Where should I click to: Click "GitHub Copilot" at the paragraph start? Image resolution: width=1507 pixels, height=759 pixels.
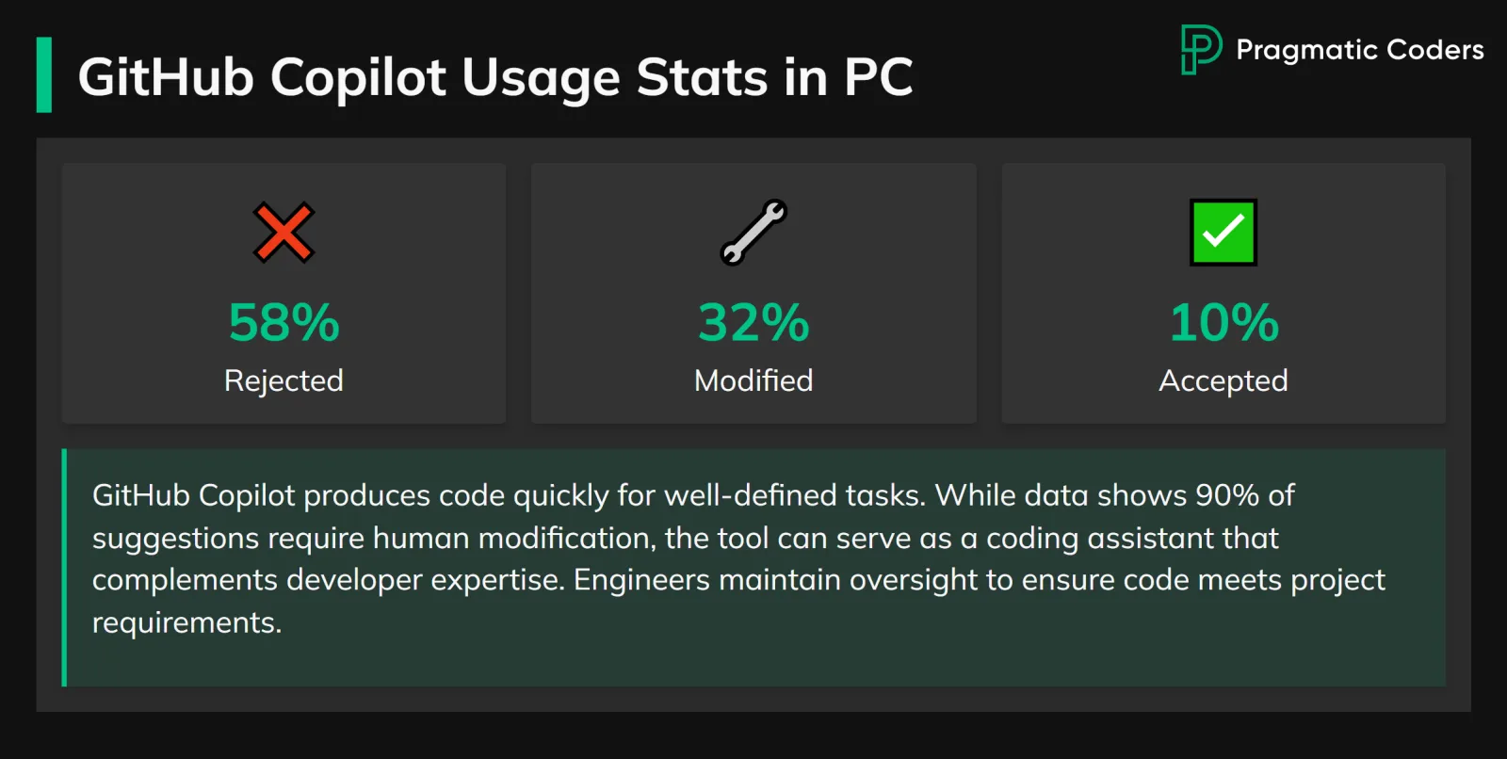click(193, 495)
